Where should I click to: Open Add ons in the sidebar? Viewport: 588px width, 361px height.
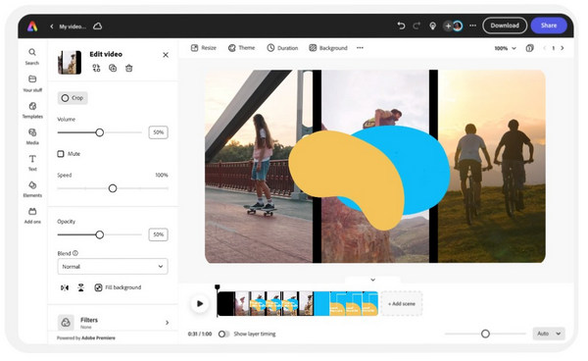[x=32, y=216]
